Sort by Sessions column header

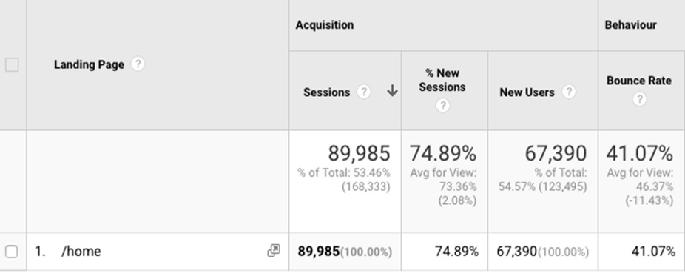coord(327,92)
